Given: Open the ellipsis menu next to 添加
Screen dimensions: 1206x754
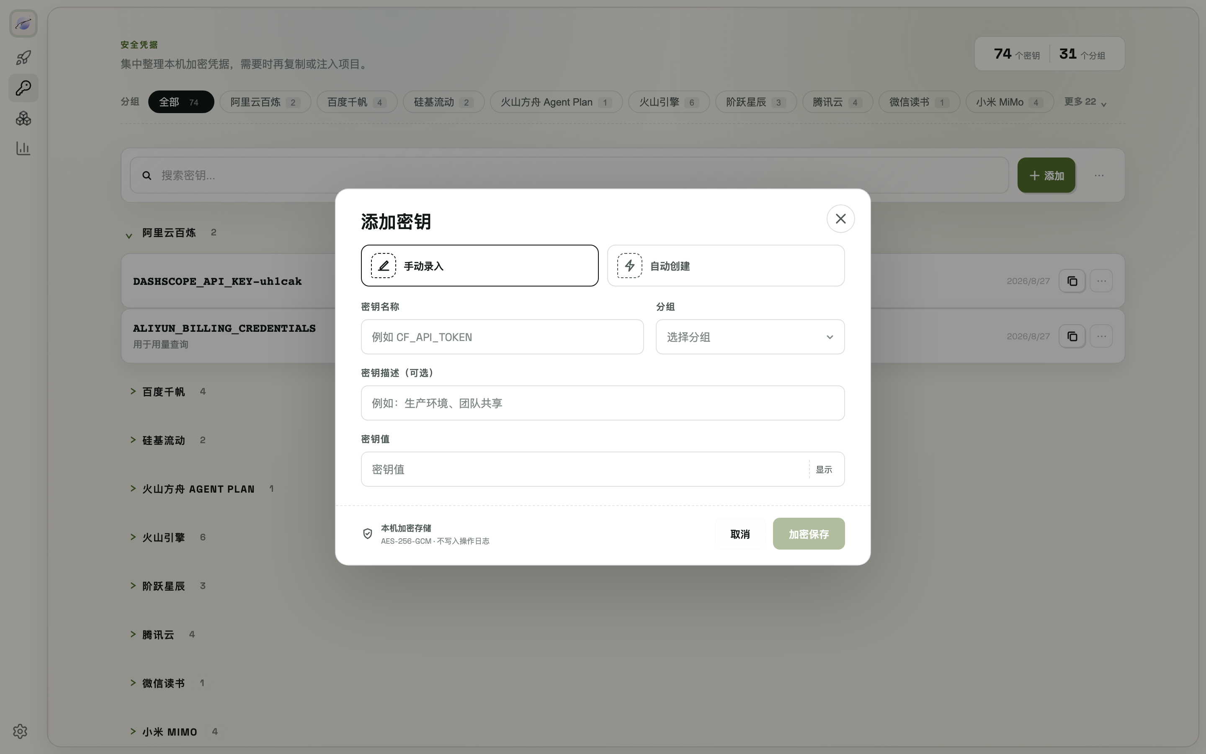Looking at the screenshot, I should 1099,176.
